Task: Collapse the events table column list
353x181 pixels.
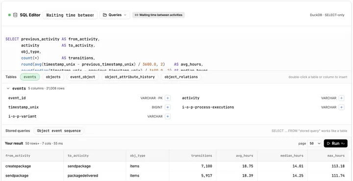Action: 8,89
